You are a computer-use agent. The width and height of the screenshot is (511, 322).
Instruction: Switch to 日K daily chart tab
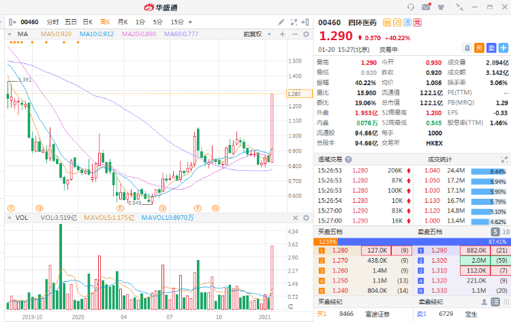tap(88, 22)
